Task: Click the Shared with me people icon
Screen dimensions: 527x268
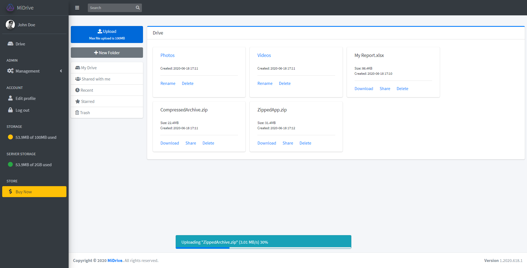Action: tap(78, 79)
